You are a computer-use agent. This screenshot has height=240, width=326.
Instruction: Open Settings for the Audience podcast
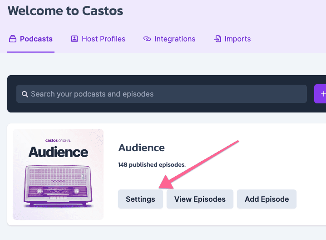(x=140, y=199)
